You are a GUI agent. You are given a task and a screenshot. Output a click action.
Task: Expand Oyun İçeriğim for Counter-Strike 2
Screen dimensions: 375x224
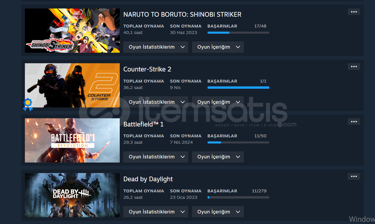coord(218,102)
